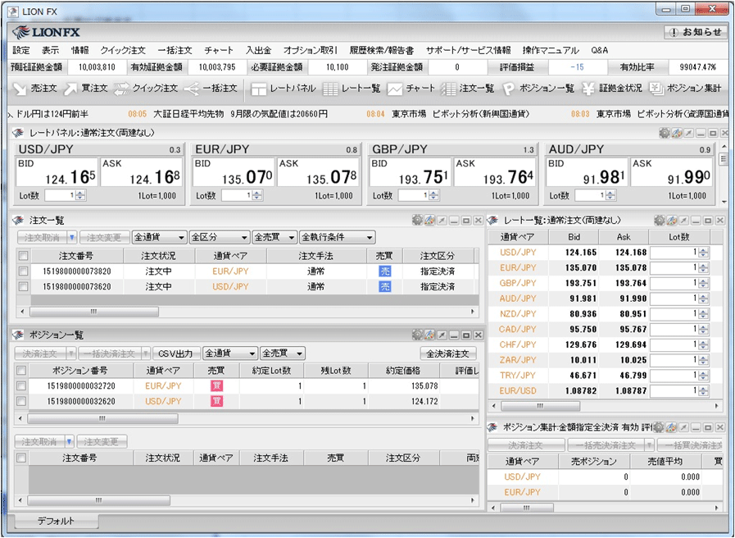
Task: Click the up arrow of USD/JPY Lot数 in レートパネル
Action: [80, 193]
